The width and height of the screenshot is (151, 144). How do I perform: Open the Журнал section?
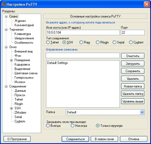pyautogui.click(x=20, y=21)
